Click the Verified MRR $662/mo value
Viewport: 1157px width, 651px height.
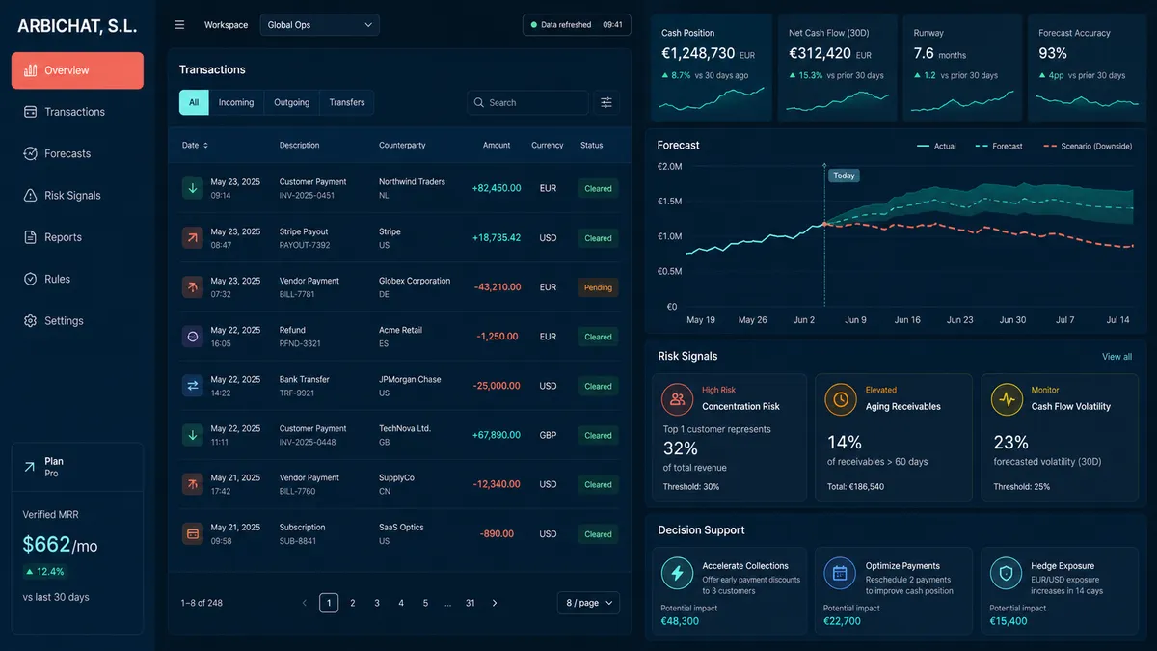click(60, 545)
